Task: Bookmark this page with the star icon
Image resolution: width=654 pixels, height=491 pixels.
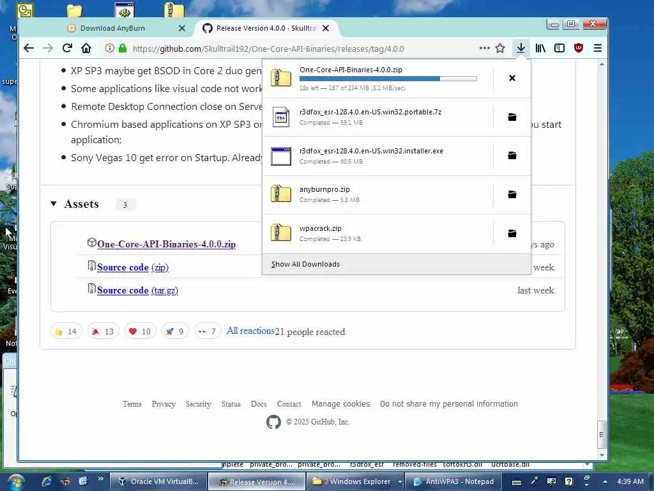Action: click(x=500, y=49)
